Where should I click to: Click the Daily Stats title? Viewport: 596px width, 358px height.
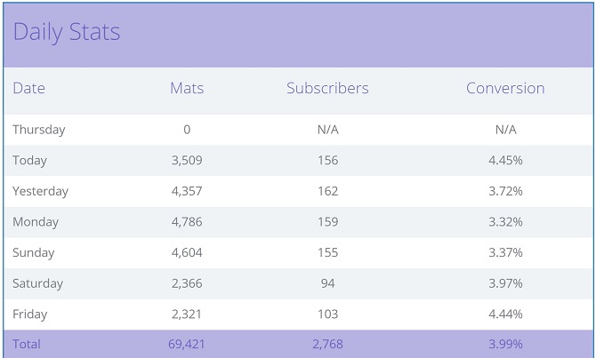pyautogui.click(x=67, y=32)
